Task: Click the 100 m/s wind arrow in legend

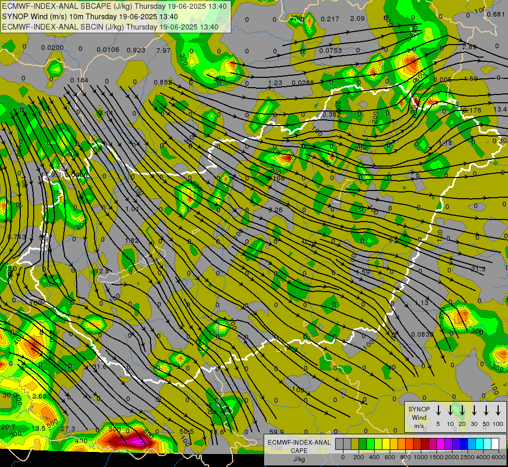Action: tap(498, 410)
